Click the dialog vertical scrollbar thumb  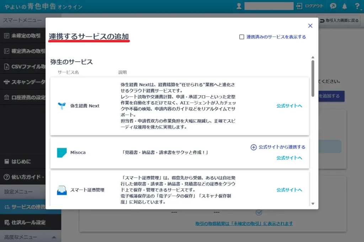tap(313, 78)
